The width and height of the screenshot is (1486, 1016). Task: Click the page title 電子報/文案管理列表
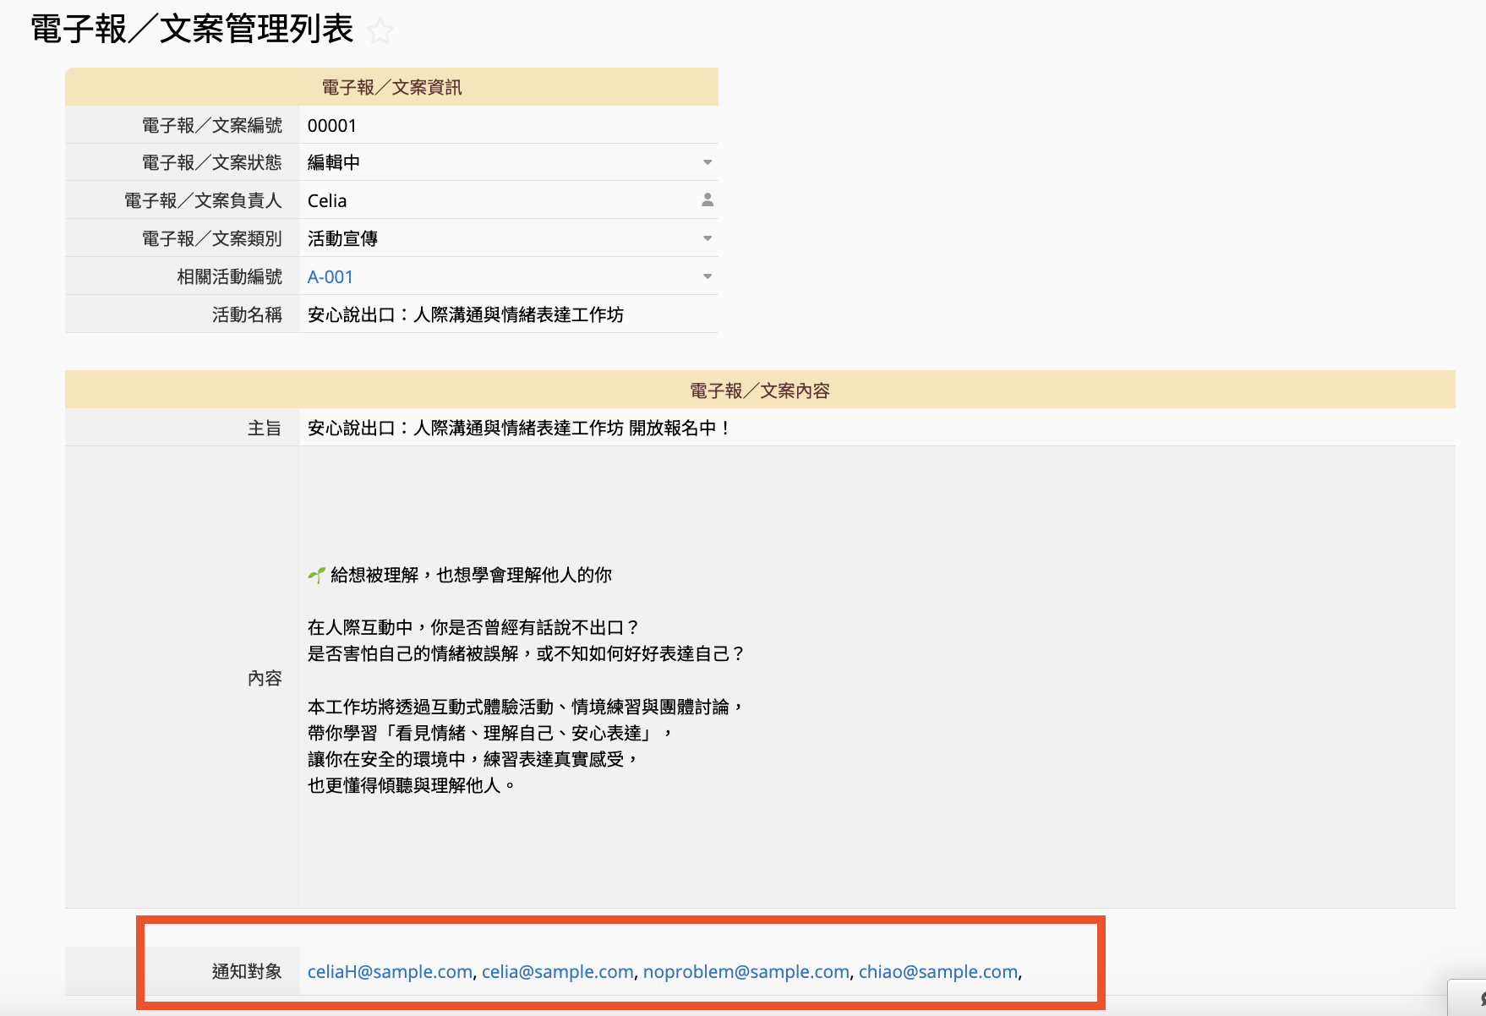(192, 30)
